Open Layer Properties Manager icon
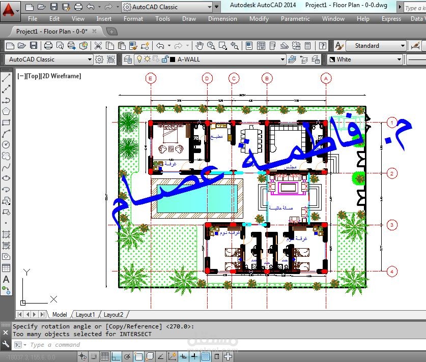The image size is (426, 362). click(128, 59)
